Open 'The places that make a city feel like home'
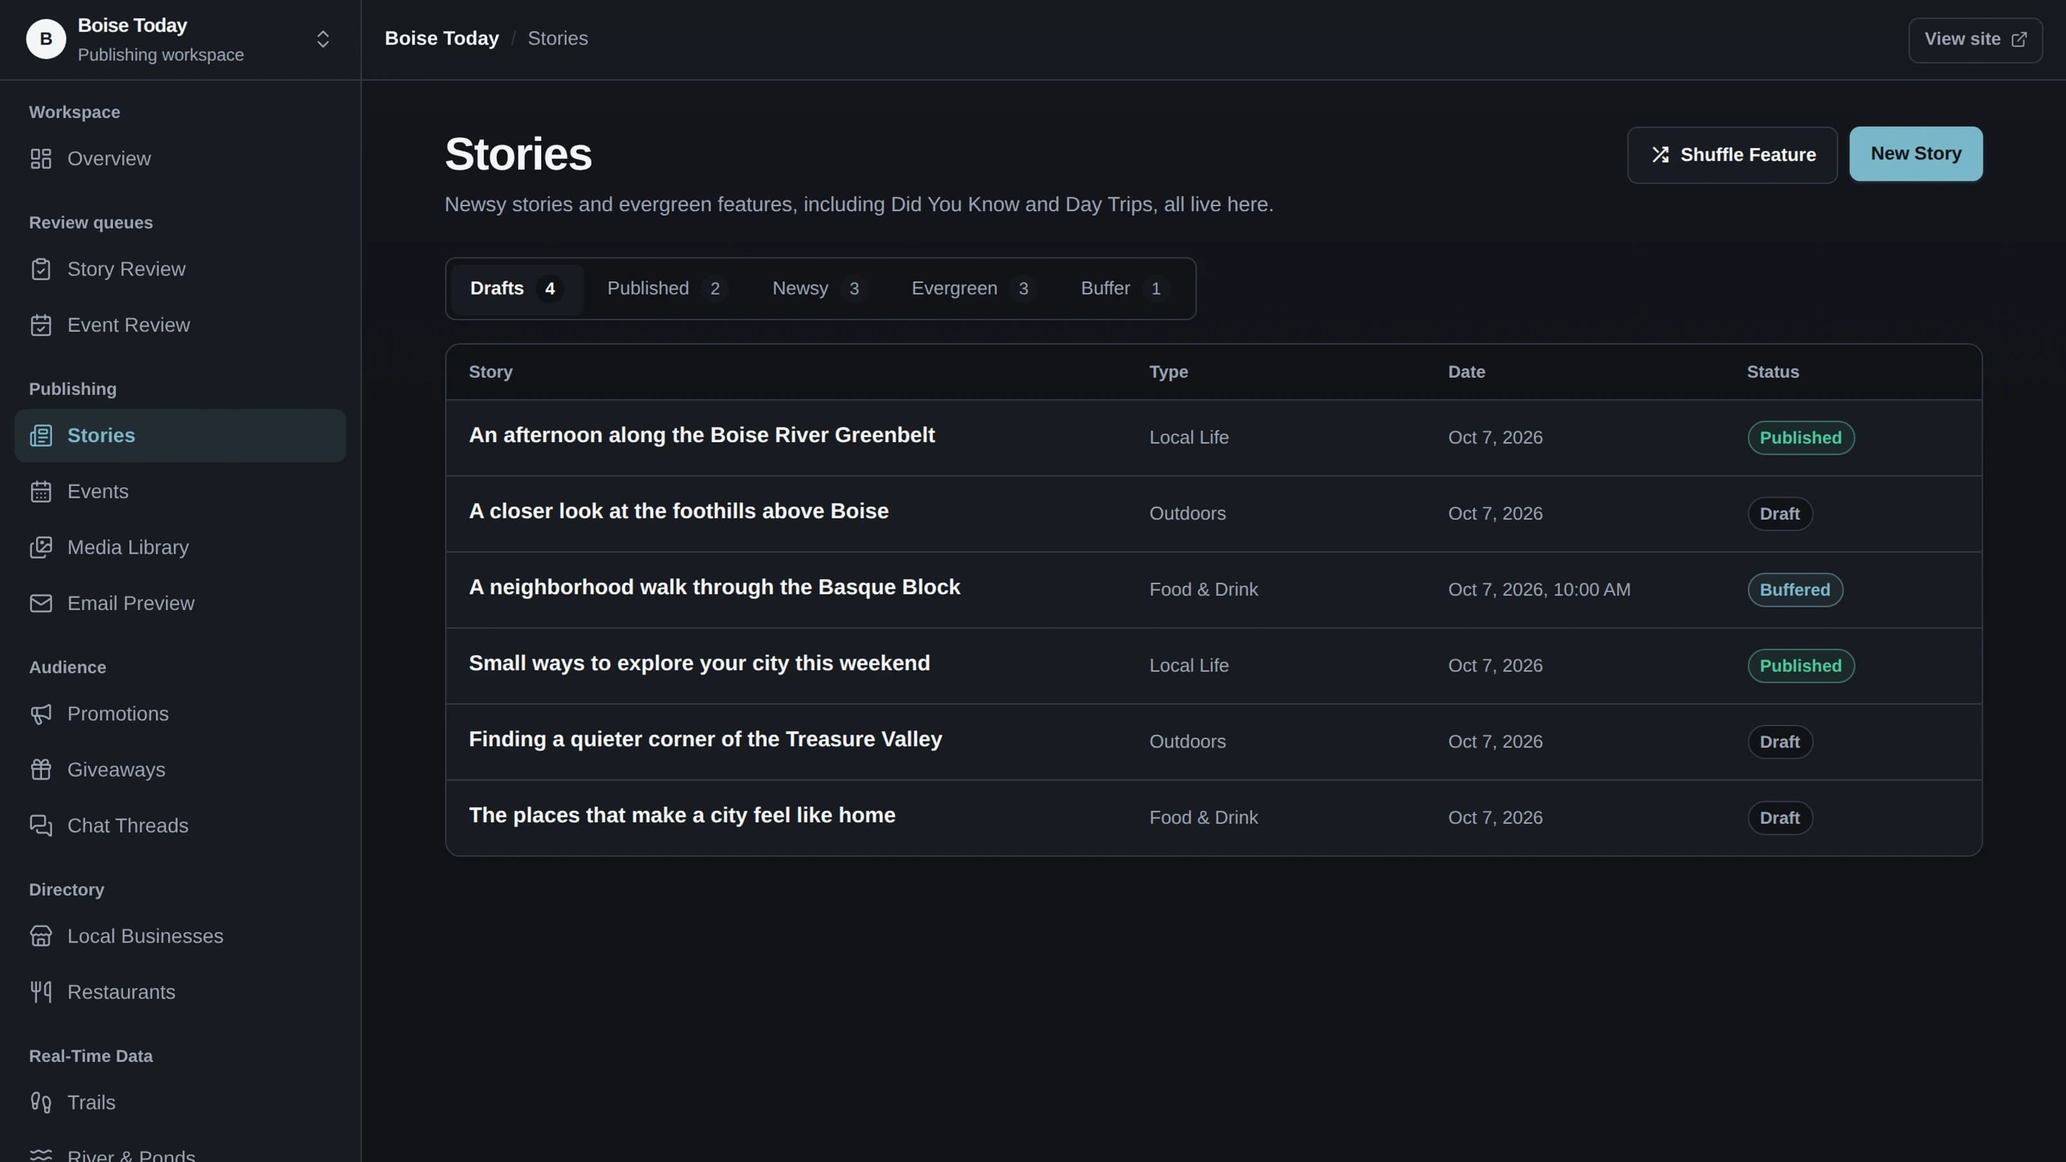The image size is (2066, 1162). click(x=682, y=815)
